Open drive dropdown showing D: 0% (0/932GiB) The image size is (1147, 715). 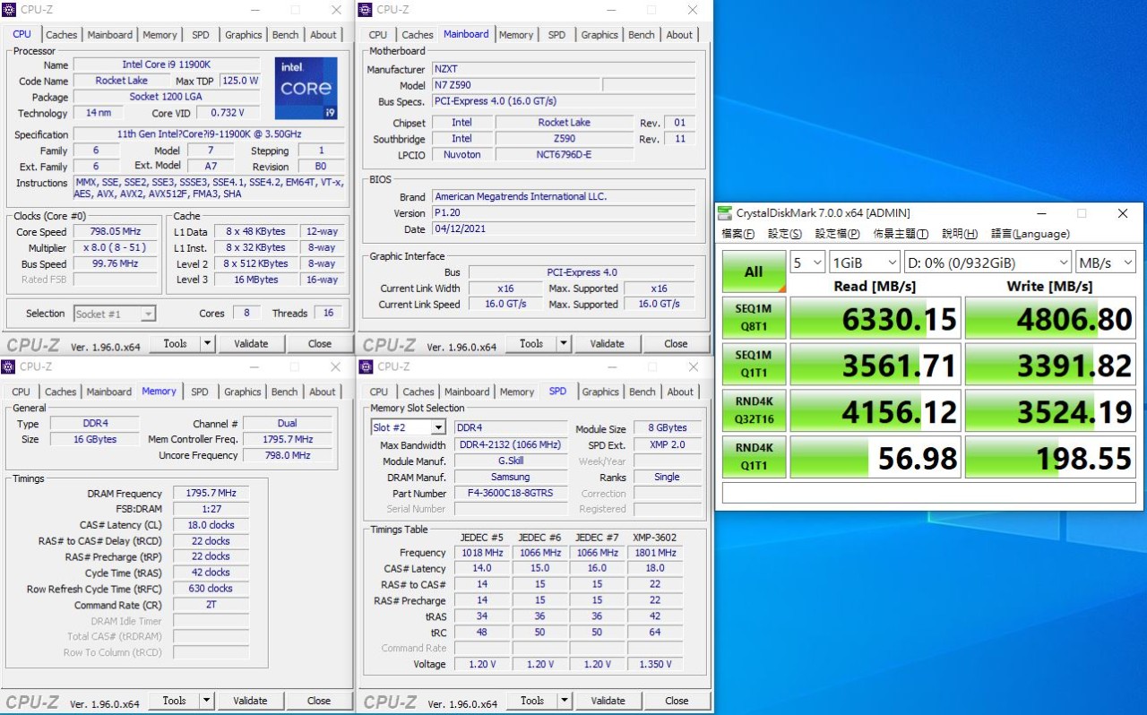point(987,263)
